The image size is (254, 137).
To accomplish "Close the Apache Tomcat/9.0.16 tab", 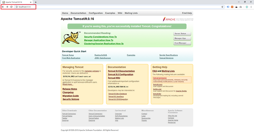I will click(x=31, y=2).
